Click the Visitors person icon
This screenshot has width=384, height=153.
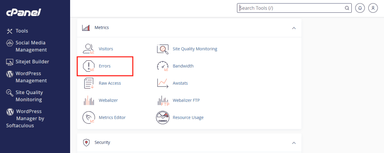tap(88, 49)
